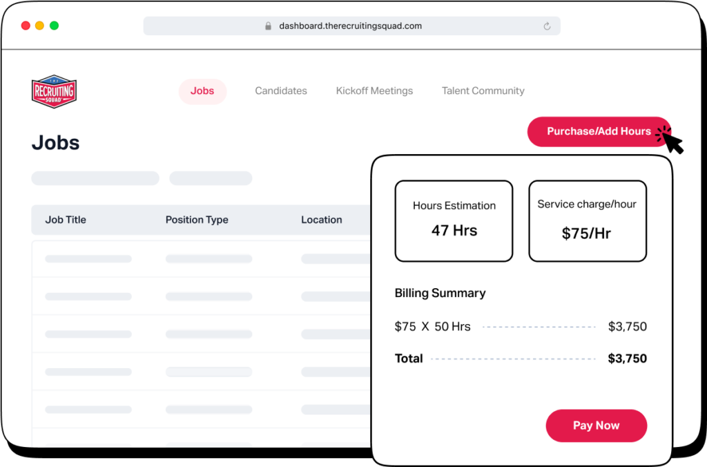Click the Service charge/hour card

588,220
